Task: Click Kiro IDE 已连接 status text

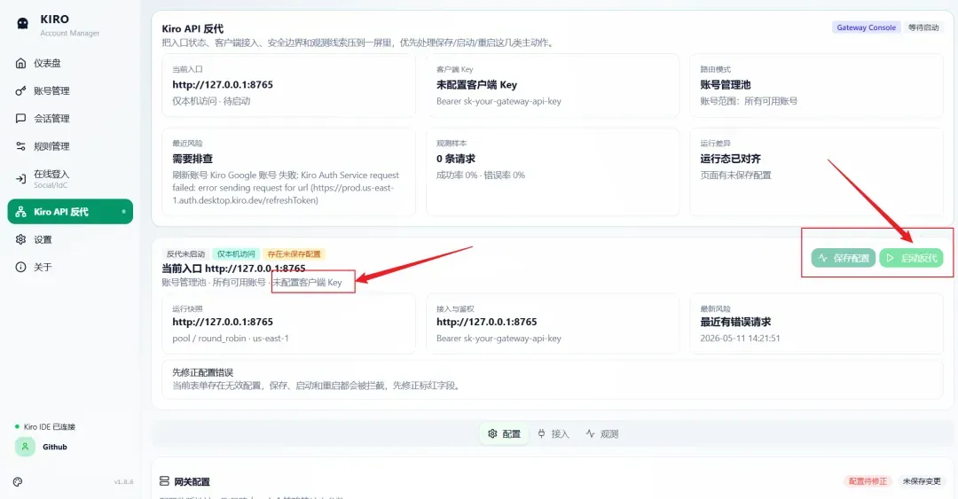Action: coord(50,427)
